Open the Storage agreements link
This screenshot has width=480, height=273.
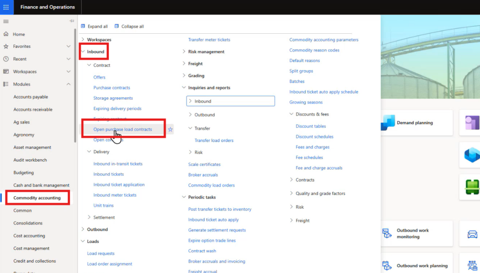click(x=113, y=98)
